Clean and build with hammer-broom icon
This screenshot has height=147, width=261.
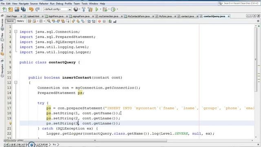pos(90,9)
